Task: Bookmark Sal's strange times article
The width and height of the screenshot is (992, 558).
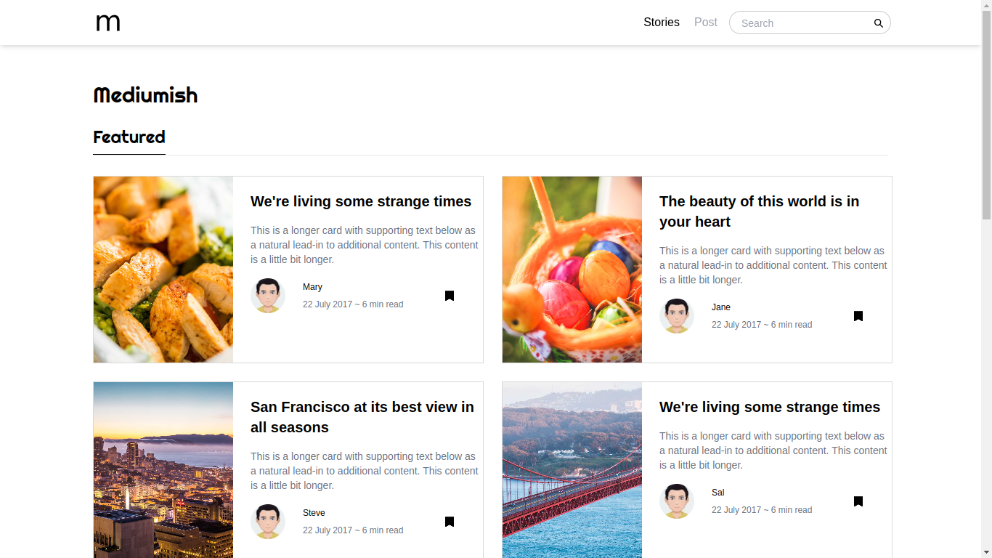Action: pyautogui.click(x=858, y=501)
